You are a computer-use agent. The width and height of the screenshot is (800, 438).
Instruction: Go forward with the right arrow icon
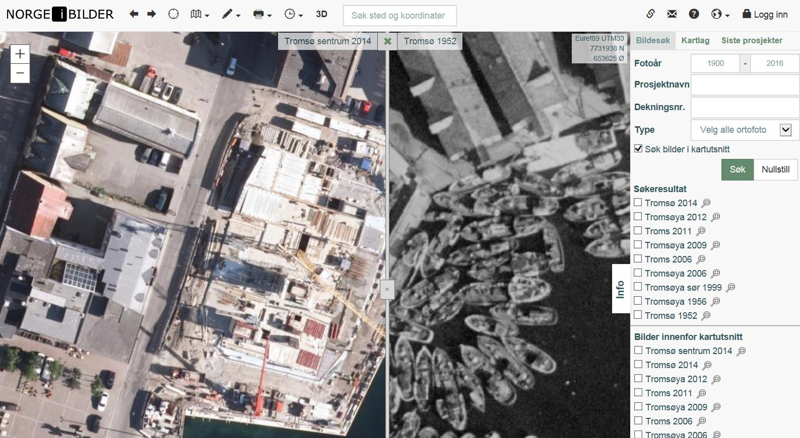tap(152, 14)
